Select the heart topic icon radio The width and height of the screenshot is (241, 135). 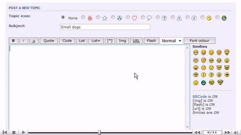coord(128,17)
